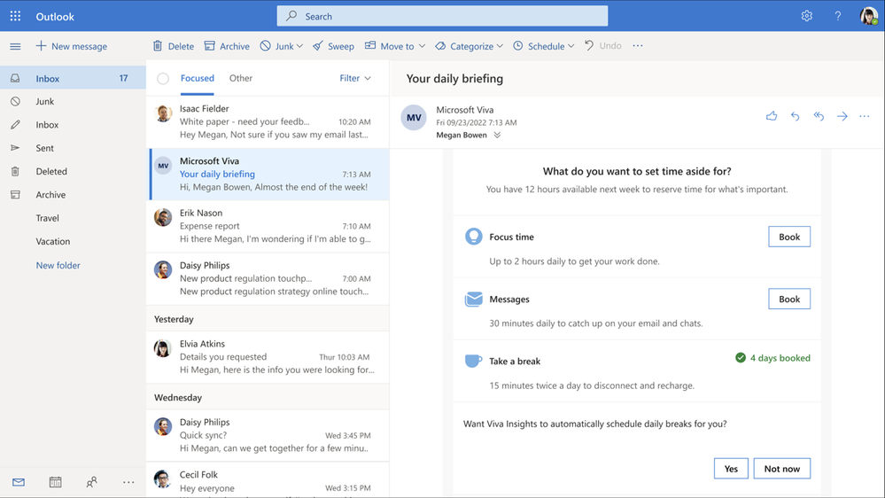Open the app launcher grid icon
Screen dimensions: 885x498
coord(15,16)
